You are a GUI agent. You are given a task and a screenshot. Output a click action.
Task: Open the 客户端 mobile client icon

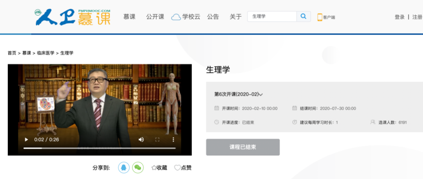[x=326, y=17]
